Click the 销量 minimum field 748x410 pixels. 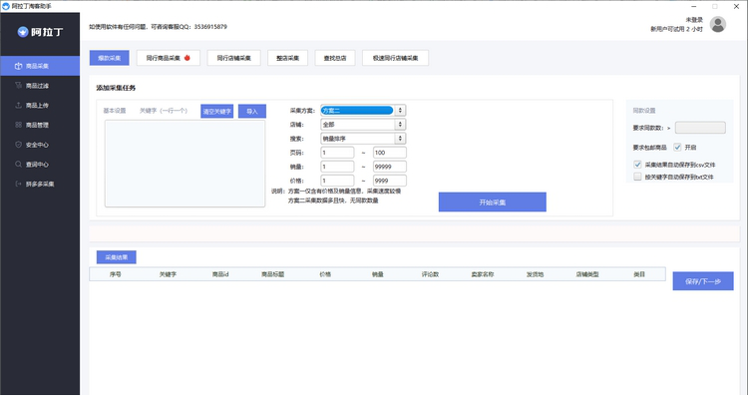337,167
